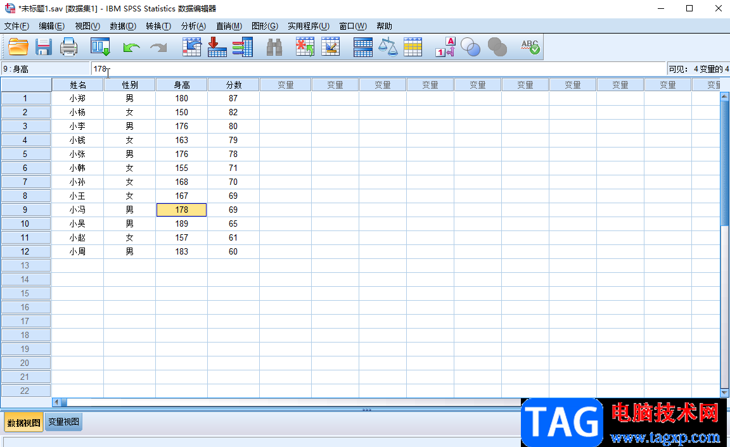Select row header number 1
The width and height of the screenshot is (730, 447).
pyautogui.click(x=25, y=98)
